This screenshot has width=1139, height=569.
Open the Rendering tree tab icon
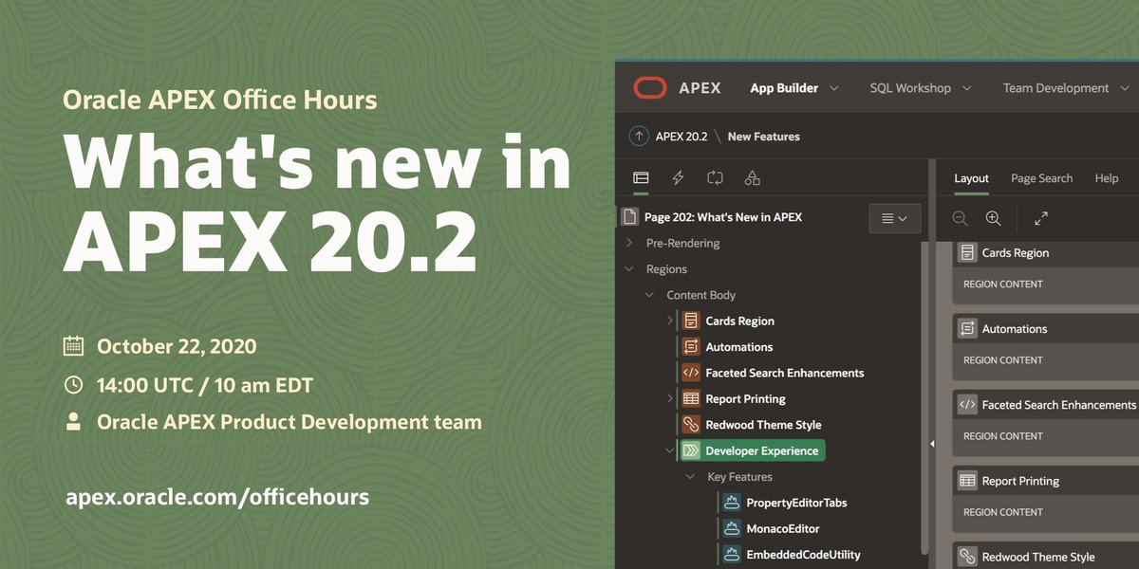pyautogui.click(x=641, y=177)
